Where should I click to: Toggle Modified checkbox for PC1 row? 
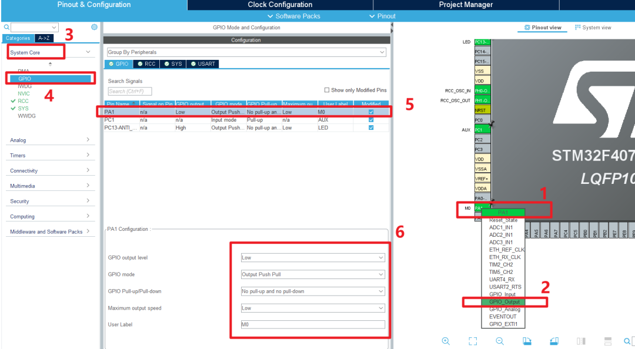pos(371,120)
